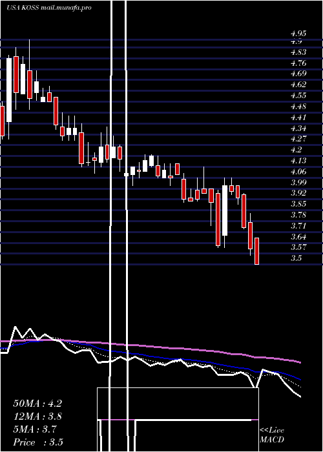The height and width of the screenshot is (452, 323).
Task: Click the 4.76 price axis label
Action: 298,63
